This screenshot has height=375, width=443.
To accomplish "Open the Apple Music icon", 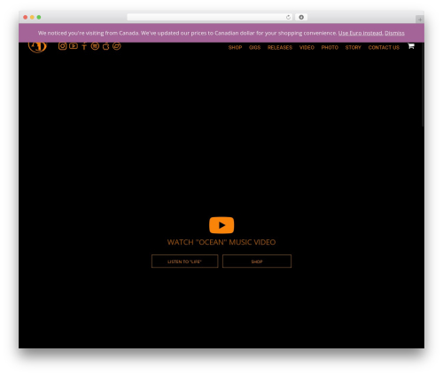I will click(105, 46).
